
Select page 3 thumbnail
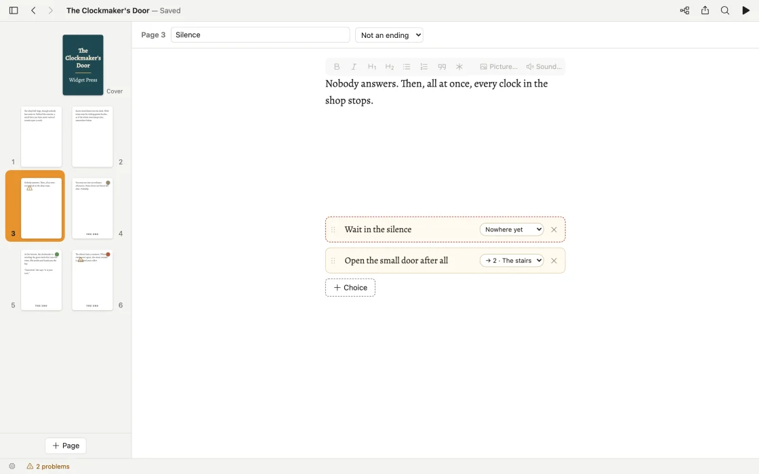pyautogui.click(x=41, y=208)
